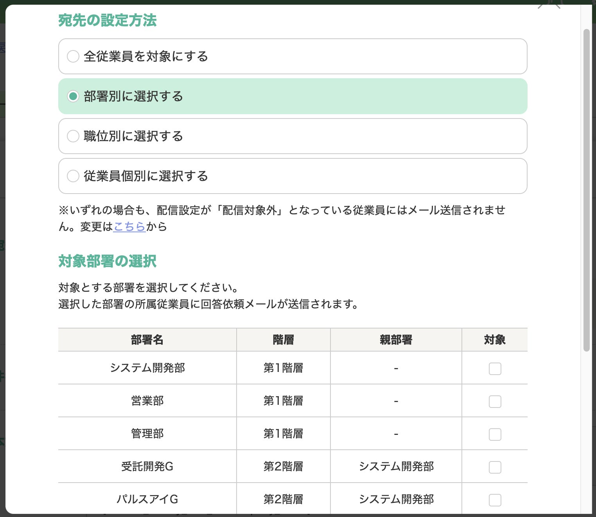The height and width of the screenshot is (517, 596).
Task: Pick the 従業員個別に選択する radio option
Action: click(x=73, y=176)
